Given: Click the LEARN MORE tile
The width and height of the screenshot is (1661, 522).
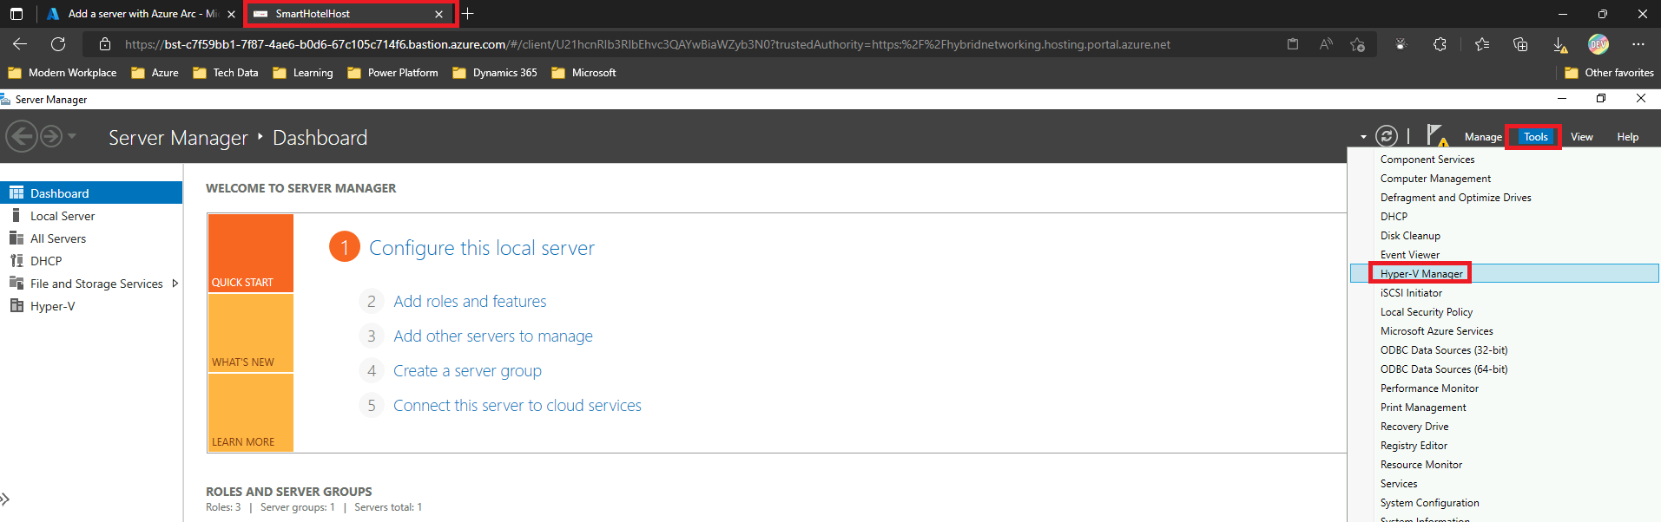Looking at the screenshot, I should tap(250, 413).
